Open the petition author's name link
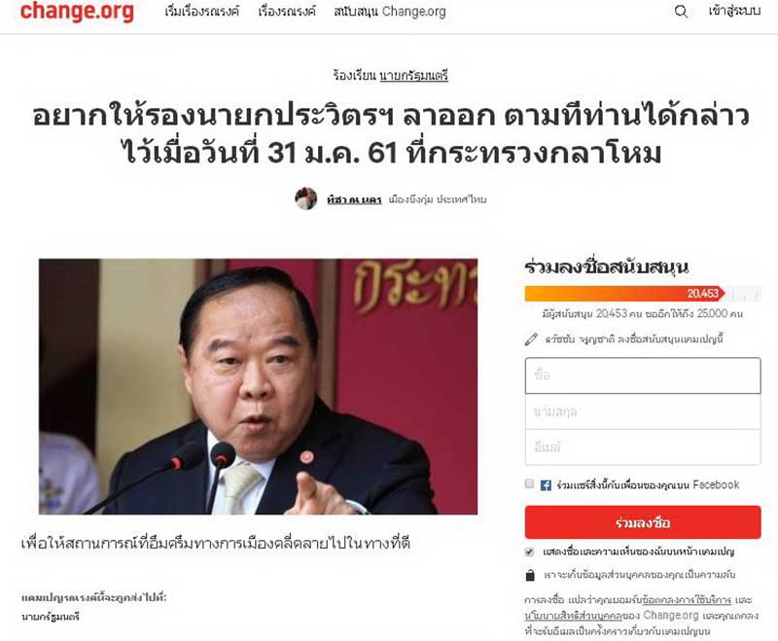This screenshot has height=641, width=778. tap(354, 199)
